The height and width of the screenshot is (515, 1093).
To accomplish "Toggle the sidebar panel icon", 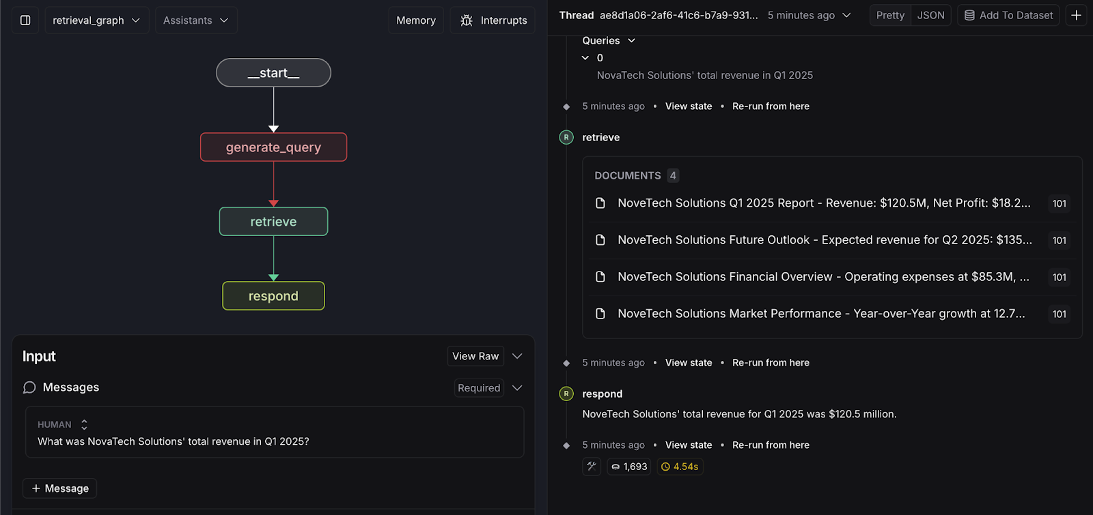I will [25, 20].
